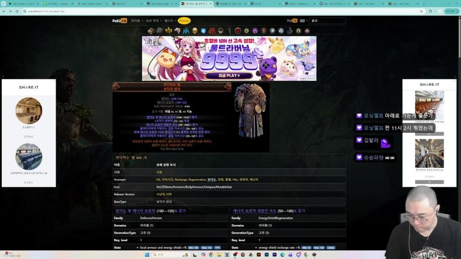Image resolution: width=461 pixels, height=259 pixels.
Task: Click the blue-seats thumbnail in the left SHARE.IT ad
Action: [x=29, y=156]
